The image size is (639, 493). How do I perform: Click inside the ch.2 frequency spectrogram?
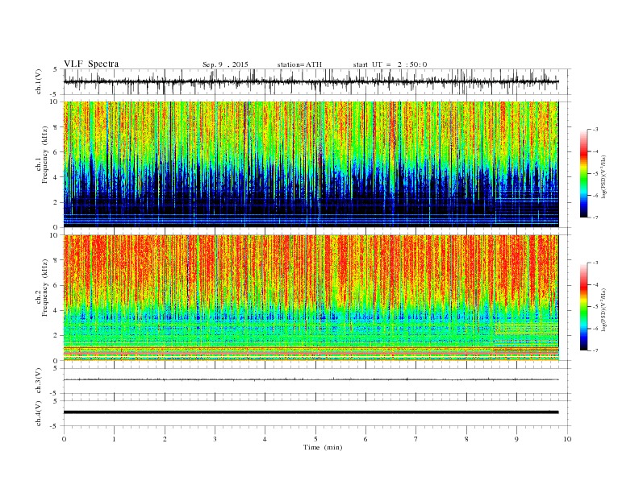tap(311, 298)
